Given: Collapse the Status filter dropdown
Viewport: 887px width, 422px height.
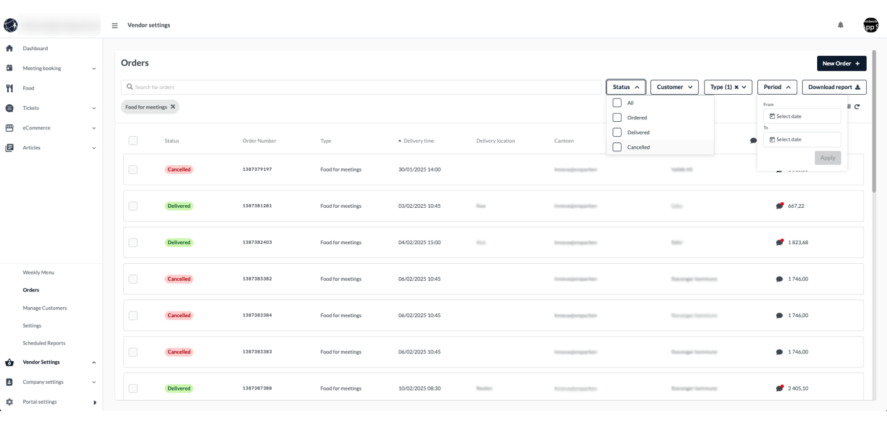Looking at the screenshot, I should 626,87.
